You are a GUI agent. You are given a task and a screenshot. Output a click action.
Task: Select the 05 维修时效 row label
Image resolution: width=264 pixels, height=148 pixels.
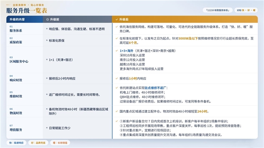point(16,94)
